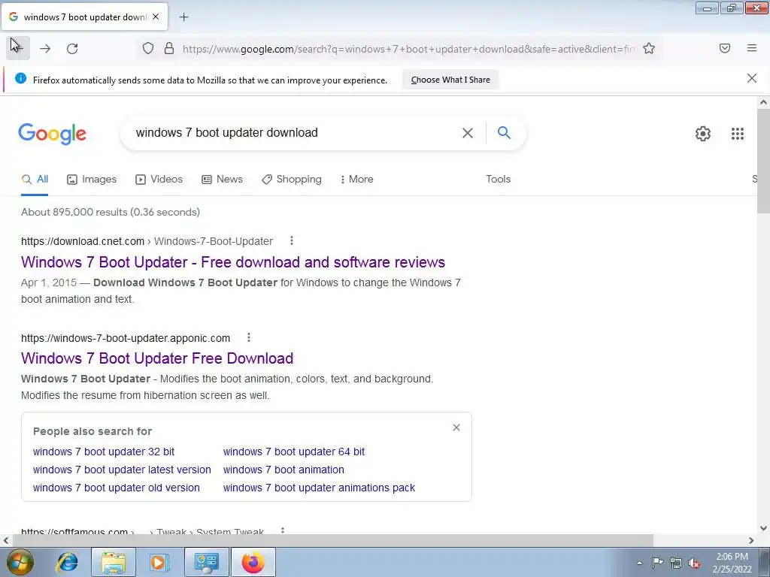Open the Control Panel taskbar item
770x577 pixels.
206,562
